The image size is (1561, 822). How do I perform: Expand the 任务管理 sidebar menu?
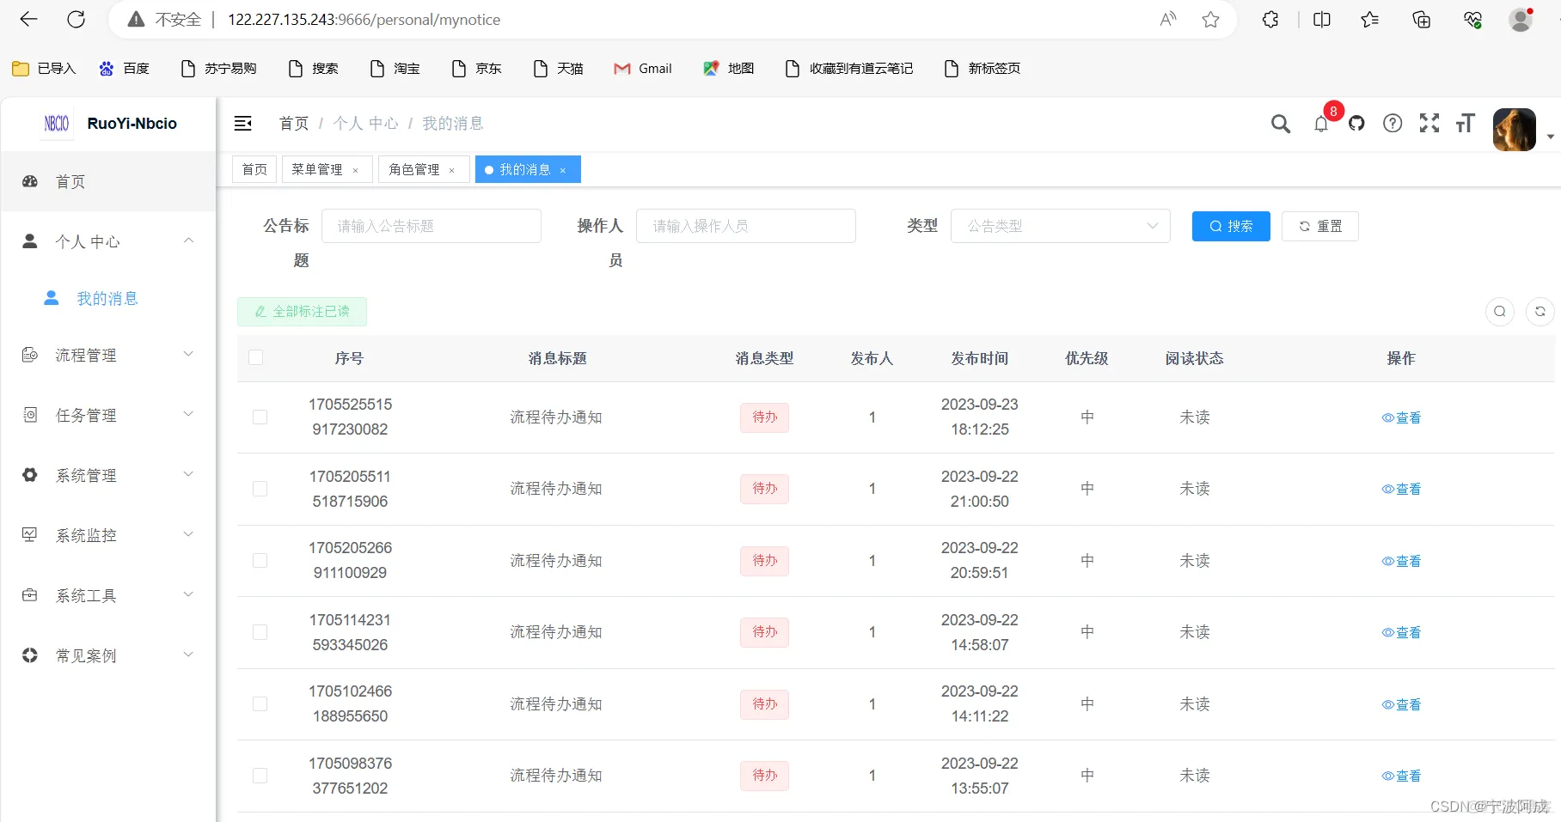pyautogui.click(x=107, y=415)
